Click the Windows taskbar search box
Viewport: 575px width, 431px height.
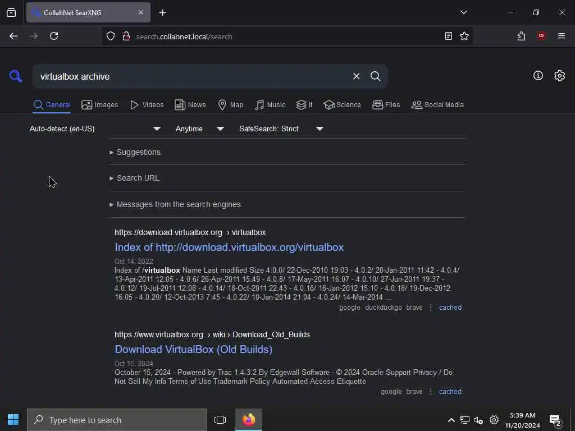(117, 420)
